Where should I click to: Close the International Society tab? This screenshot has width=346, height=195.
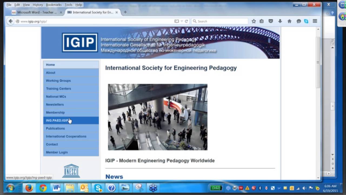(117, 12)
